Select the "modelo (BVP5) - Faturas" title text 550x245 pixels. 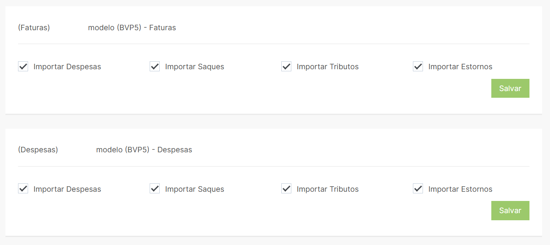[x=132, y=28]
